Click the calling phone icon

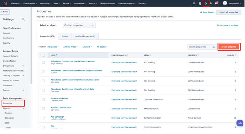coord(211,3)
